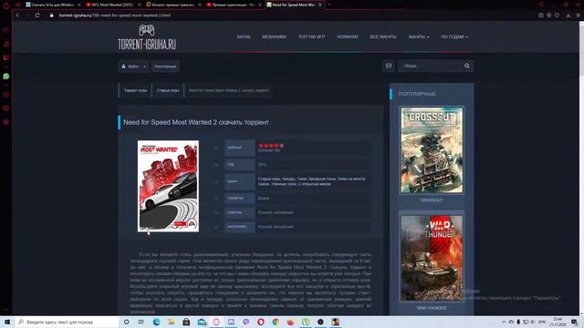Open the ВСЕ ЖАНРЫ menu item

383,36
